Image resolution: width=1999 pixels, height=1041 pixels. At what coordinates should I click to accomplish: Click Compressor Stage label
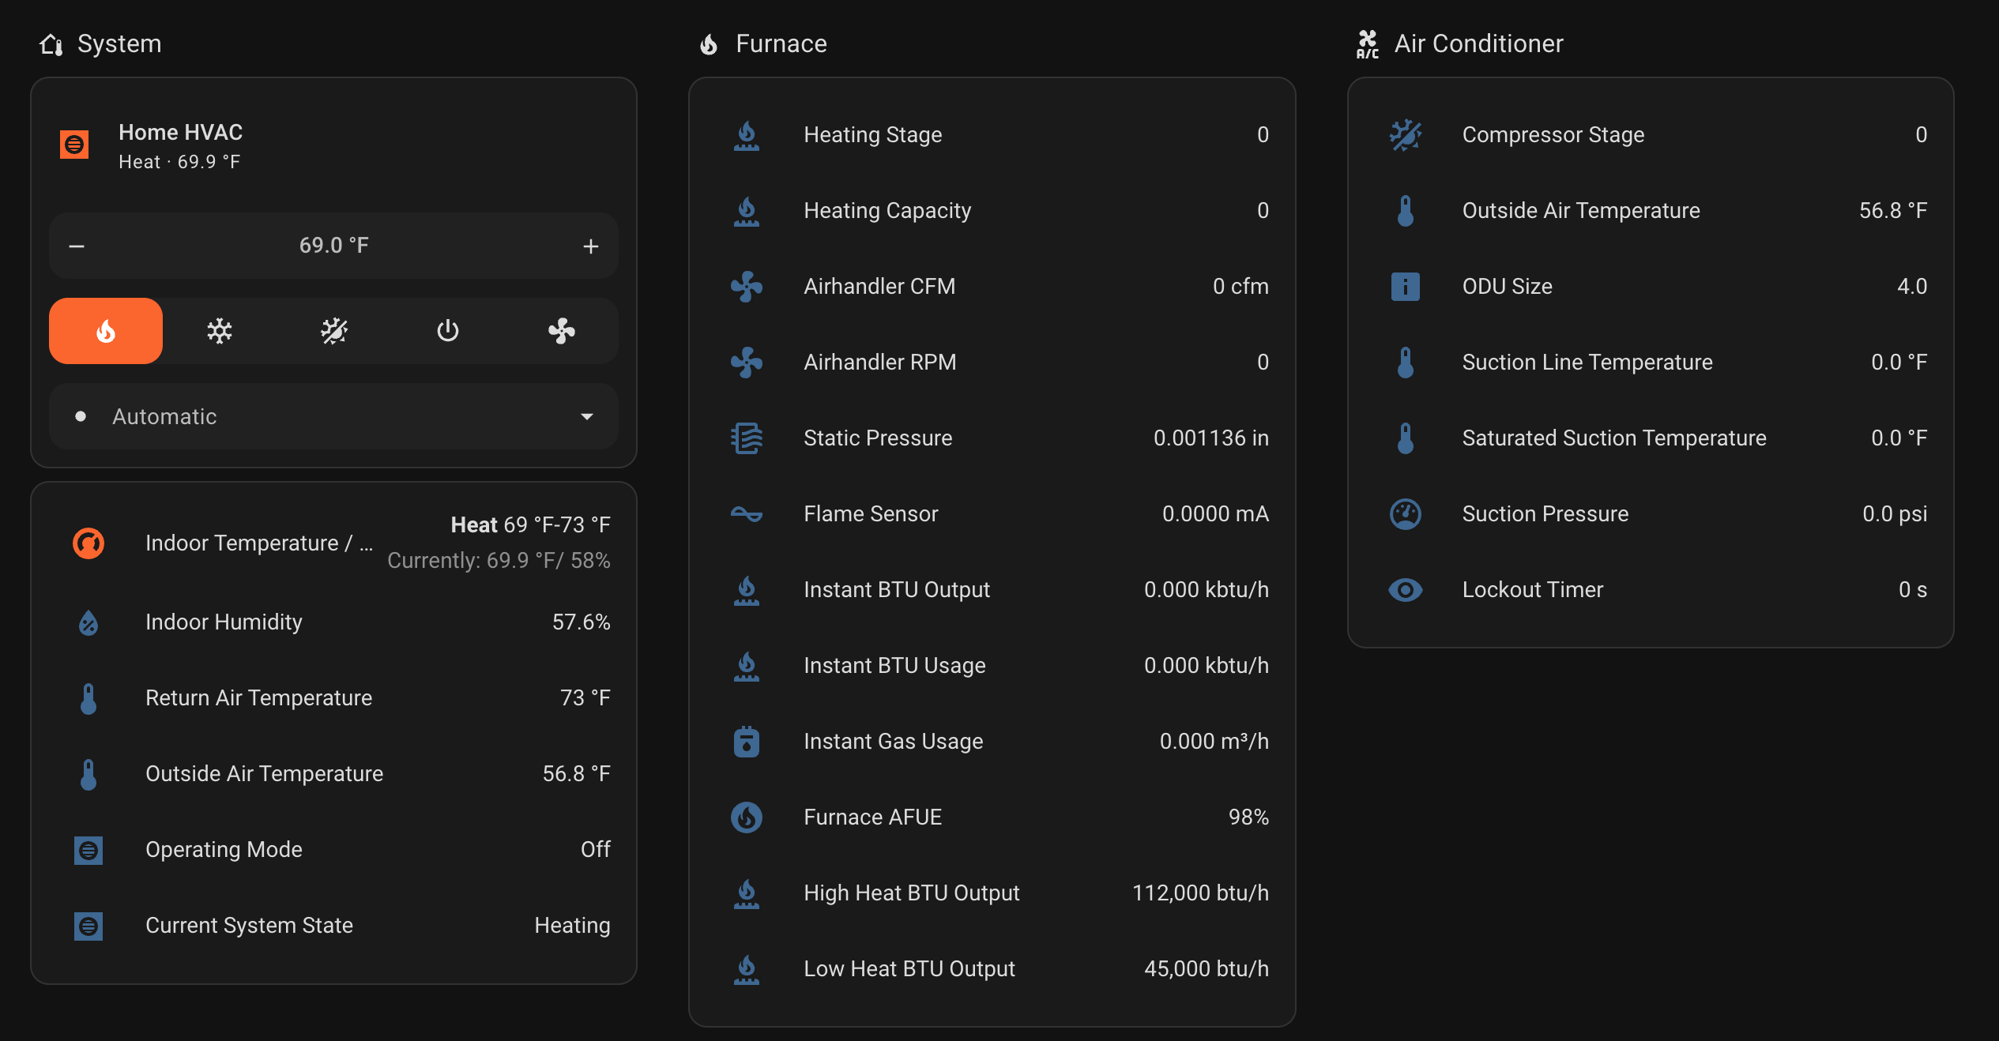1553,135
